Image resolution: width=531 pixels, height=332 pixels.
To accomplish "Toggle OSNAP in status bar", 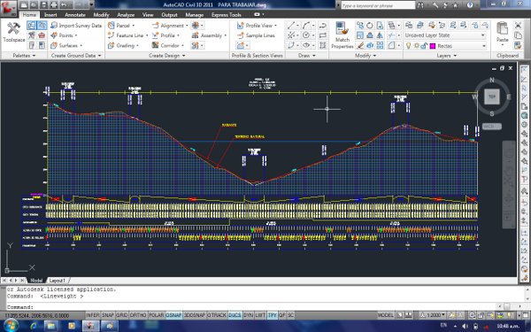I will click(173, 315).
